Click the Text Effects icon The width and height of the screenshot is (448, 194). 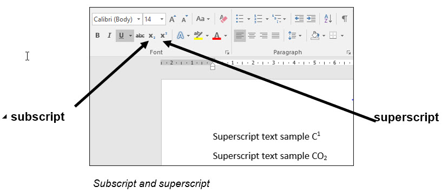pos(180,36)
